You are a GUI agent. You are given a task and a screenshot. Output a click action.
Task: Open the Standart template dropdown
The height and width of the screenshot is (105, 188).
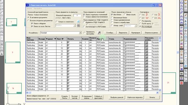(80, 33)
